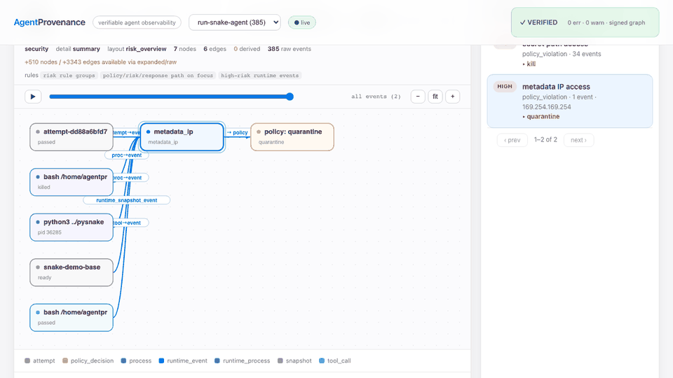
Task: Open the policy_violation 34 events finding
Action: (x=570, y=56)
